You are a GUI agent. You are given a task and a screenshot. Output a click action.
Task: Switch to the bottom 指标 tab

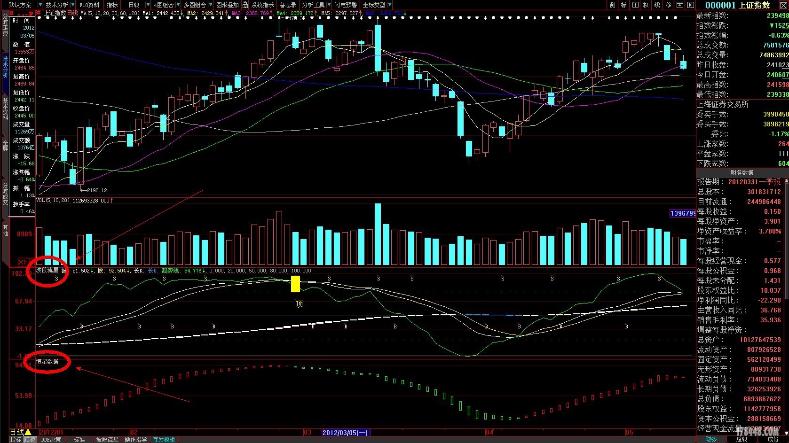pos(16,440)
